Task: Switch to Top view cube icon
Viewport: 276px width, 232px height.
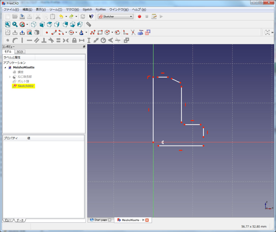Action: point(50,24)
